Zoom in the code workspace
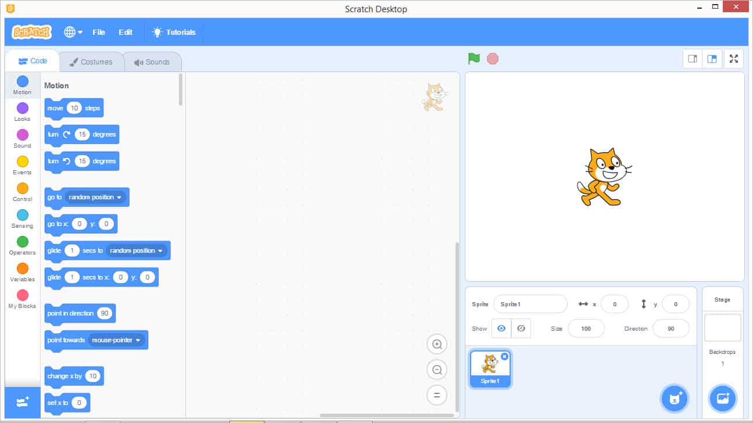Screen dimensions: 753x423 click(437, 344)
